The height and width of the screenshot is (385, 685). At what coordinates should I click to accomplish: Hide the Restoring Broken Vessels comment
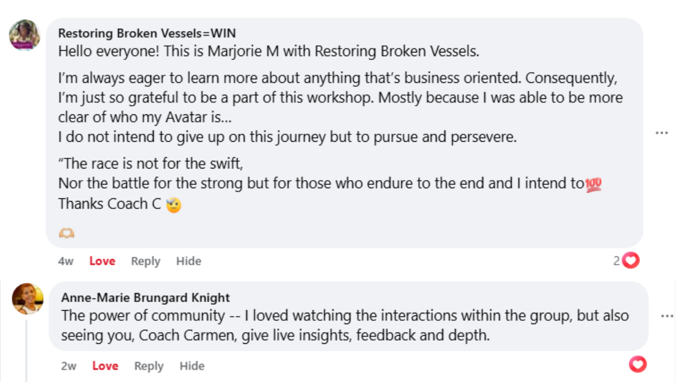click(188, 261)
